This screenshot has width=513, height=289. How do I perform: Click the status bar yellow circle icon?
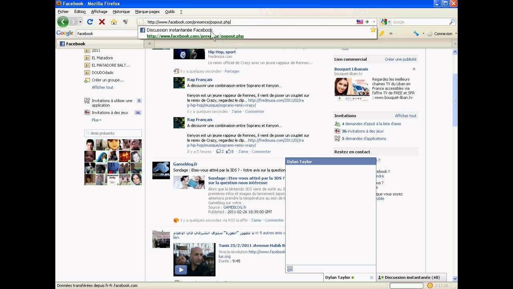pyautogui.click(x=430, y=285)
